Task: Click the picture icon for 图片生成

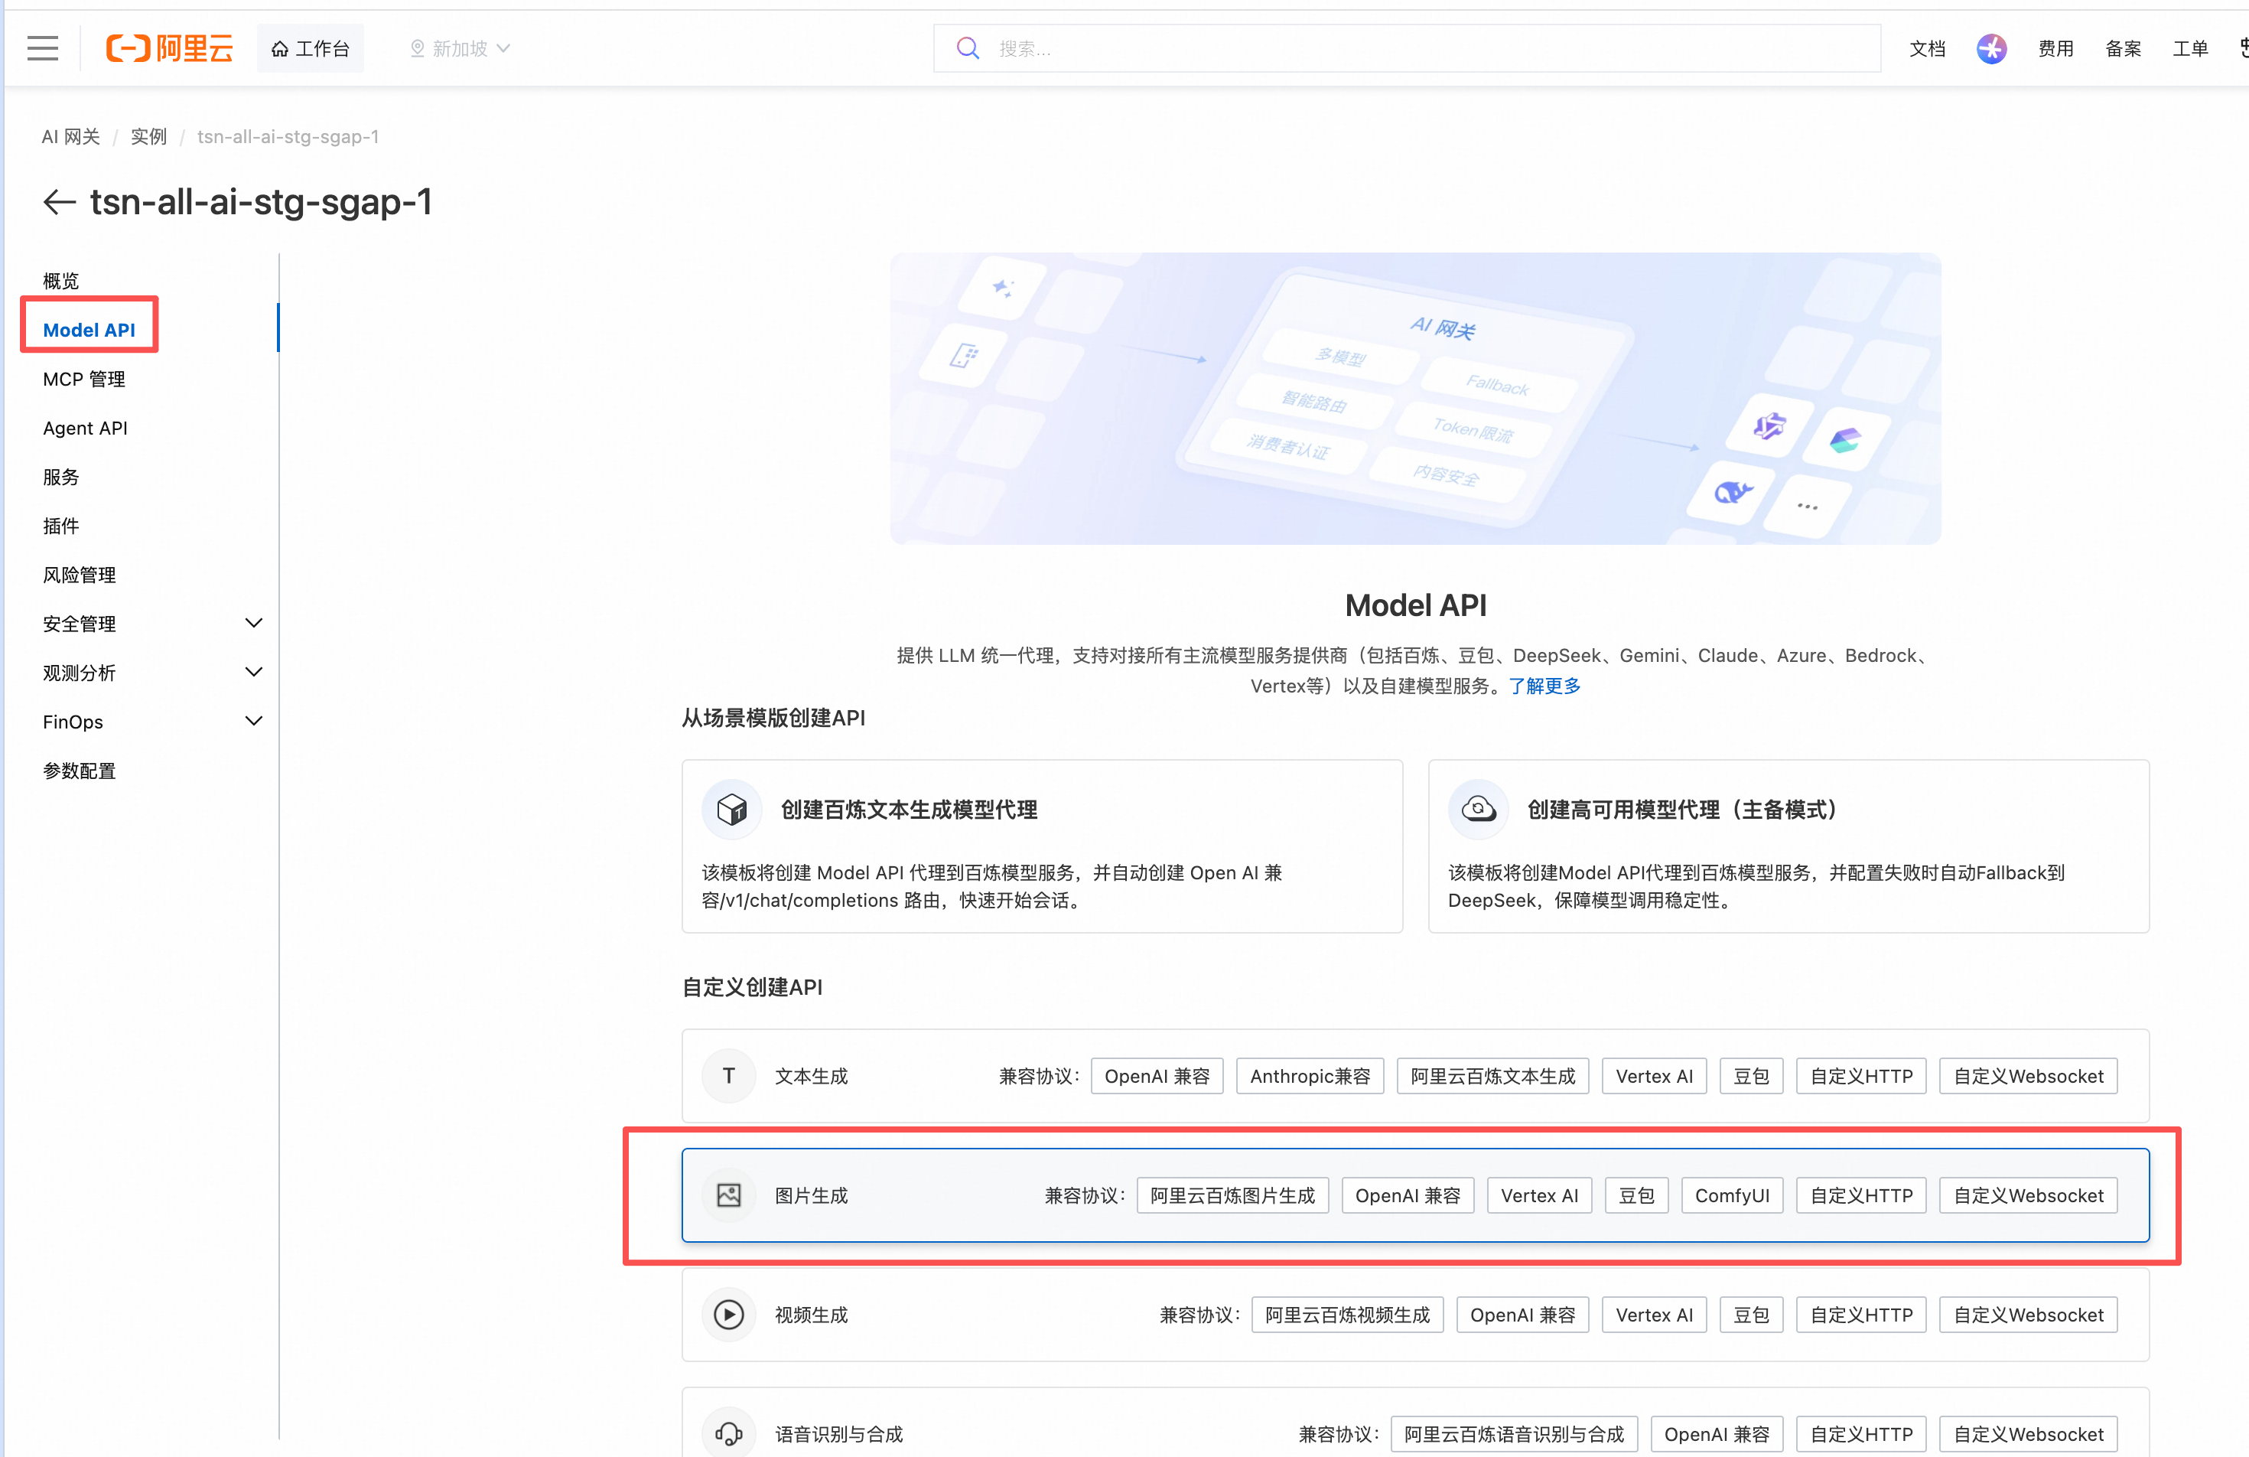Action: [728, 1195]
